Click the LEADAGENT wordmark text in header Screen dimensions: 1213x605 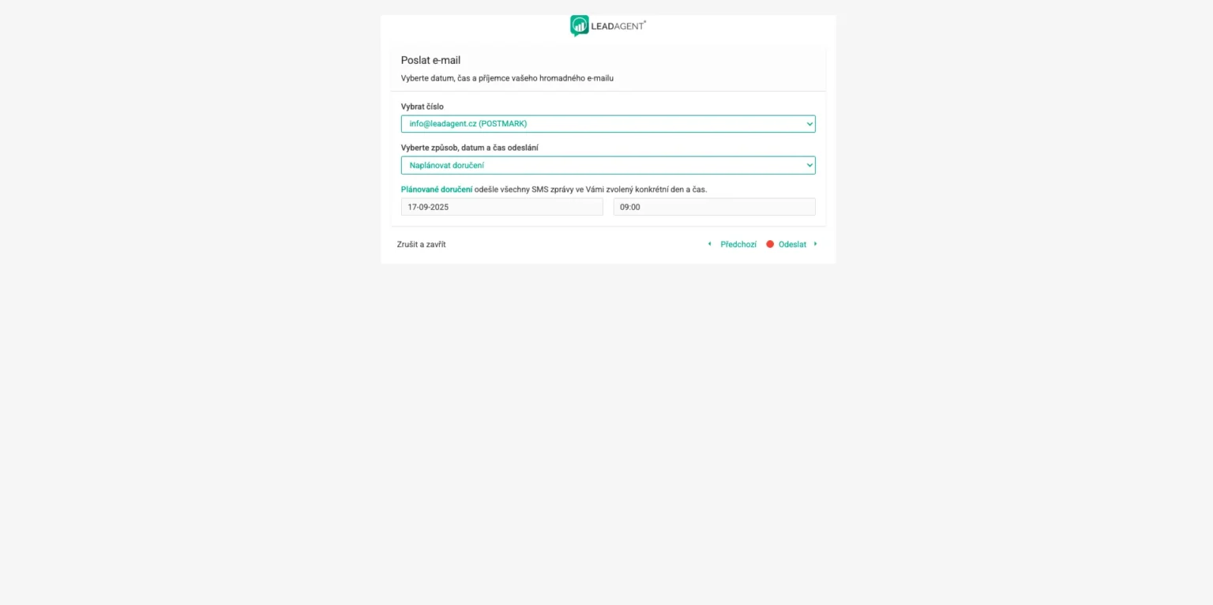[618, 26]
